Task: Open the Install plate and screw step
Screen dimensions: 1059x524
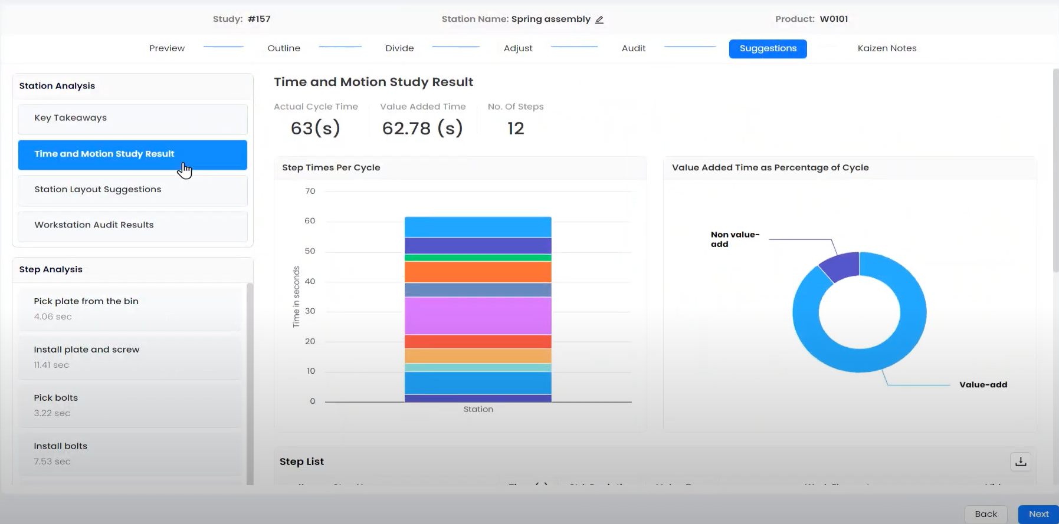Action: 129,357
